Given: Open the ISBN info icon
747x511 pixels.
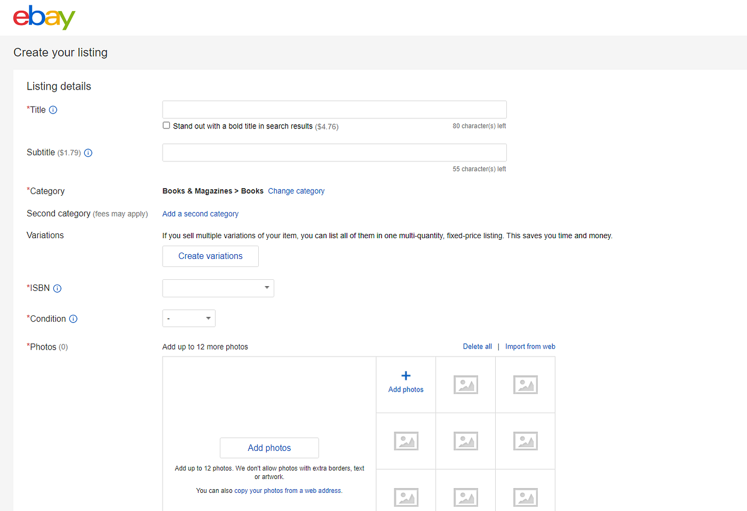Looking at the screenshot, I should (x=57, y=288).
